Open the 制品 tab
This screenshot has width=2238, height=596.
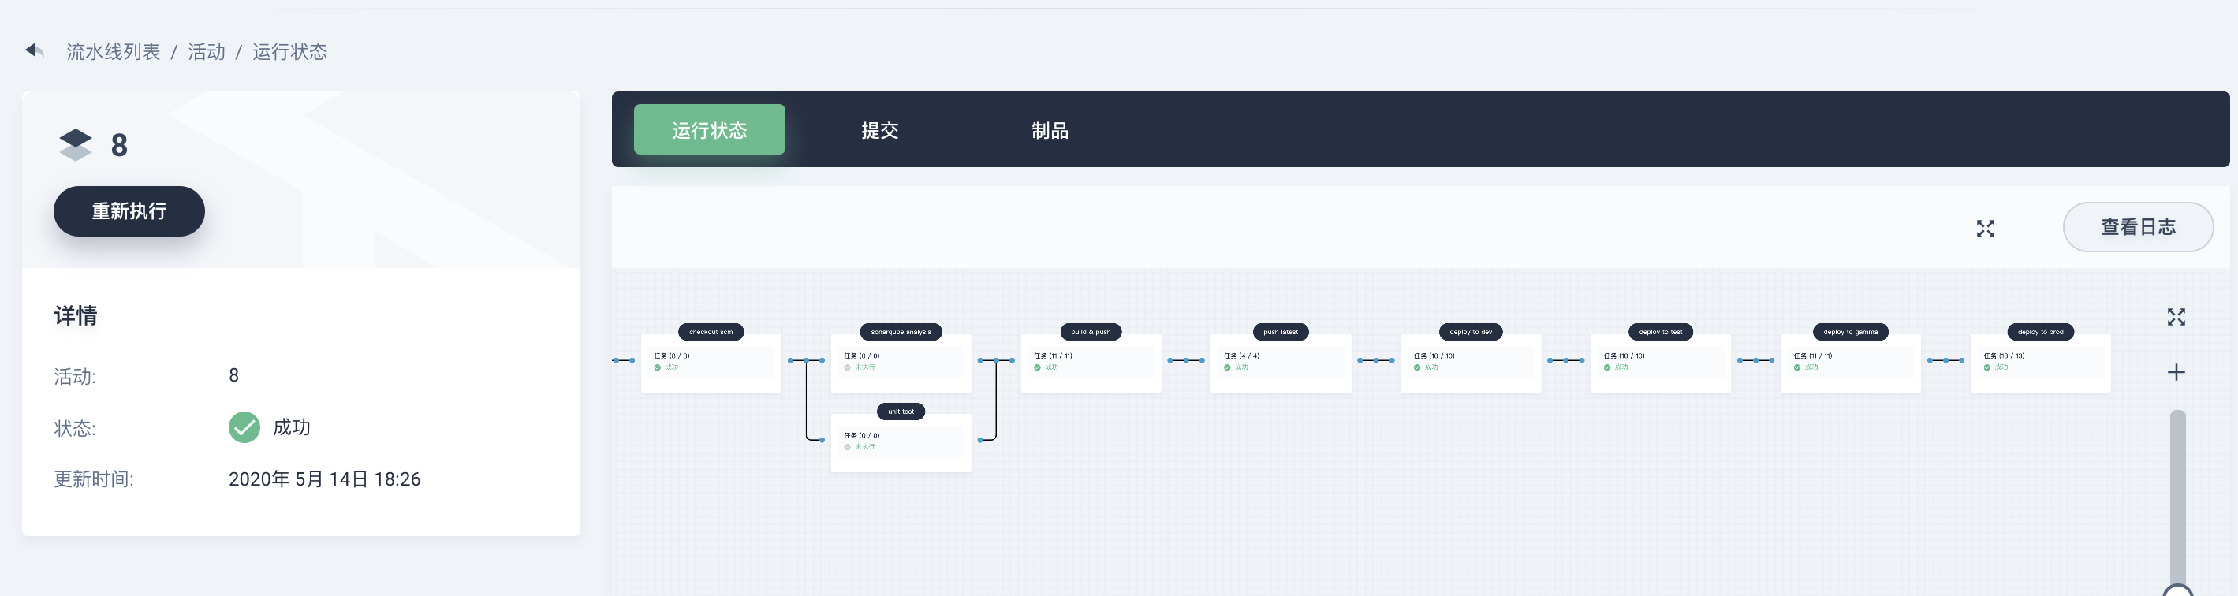1050,130
